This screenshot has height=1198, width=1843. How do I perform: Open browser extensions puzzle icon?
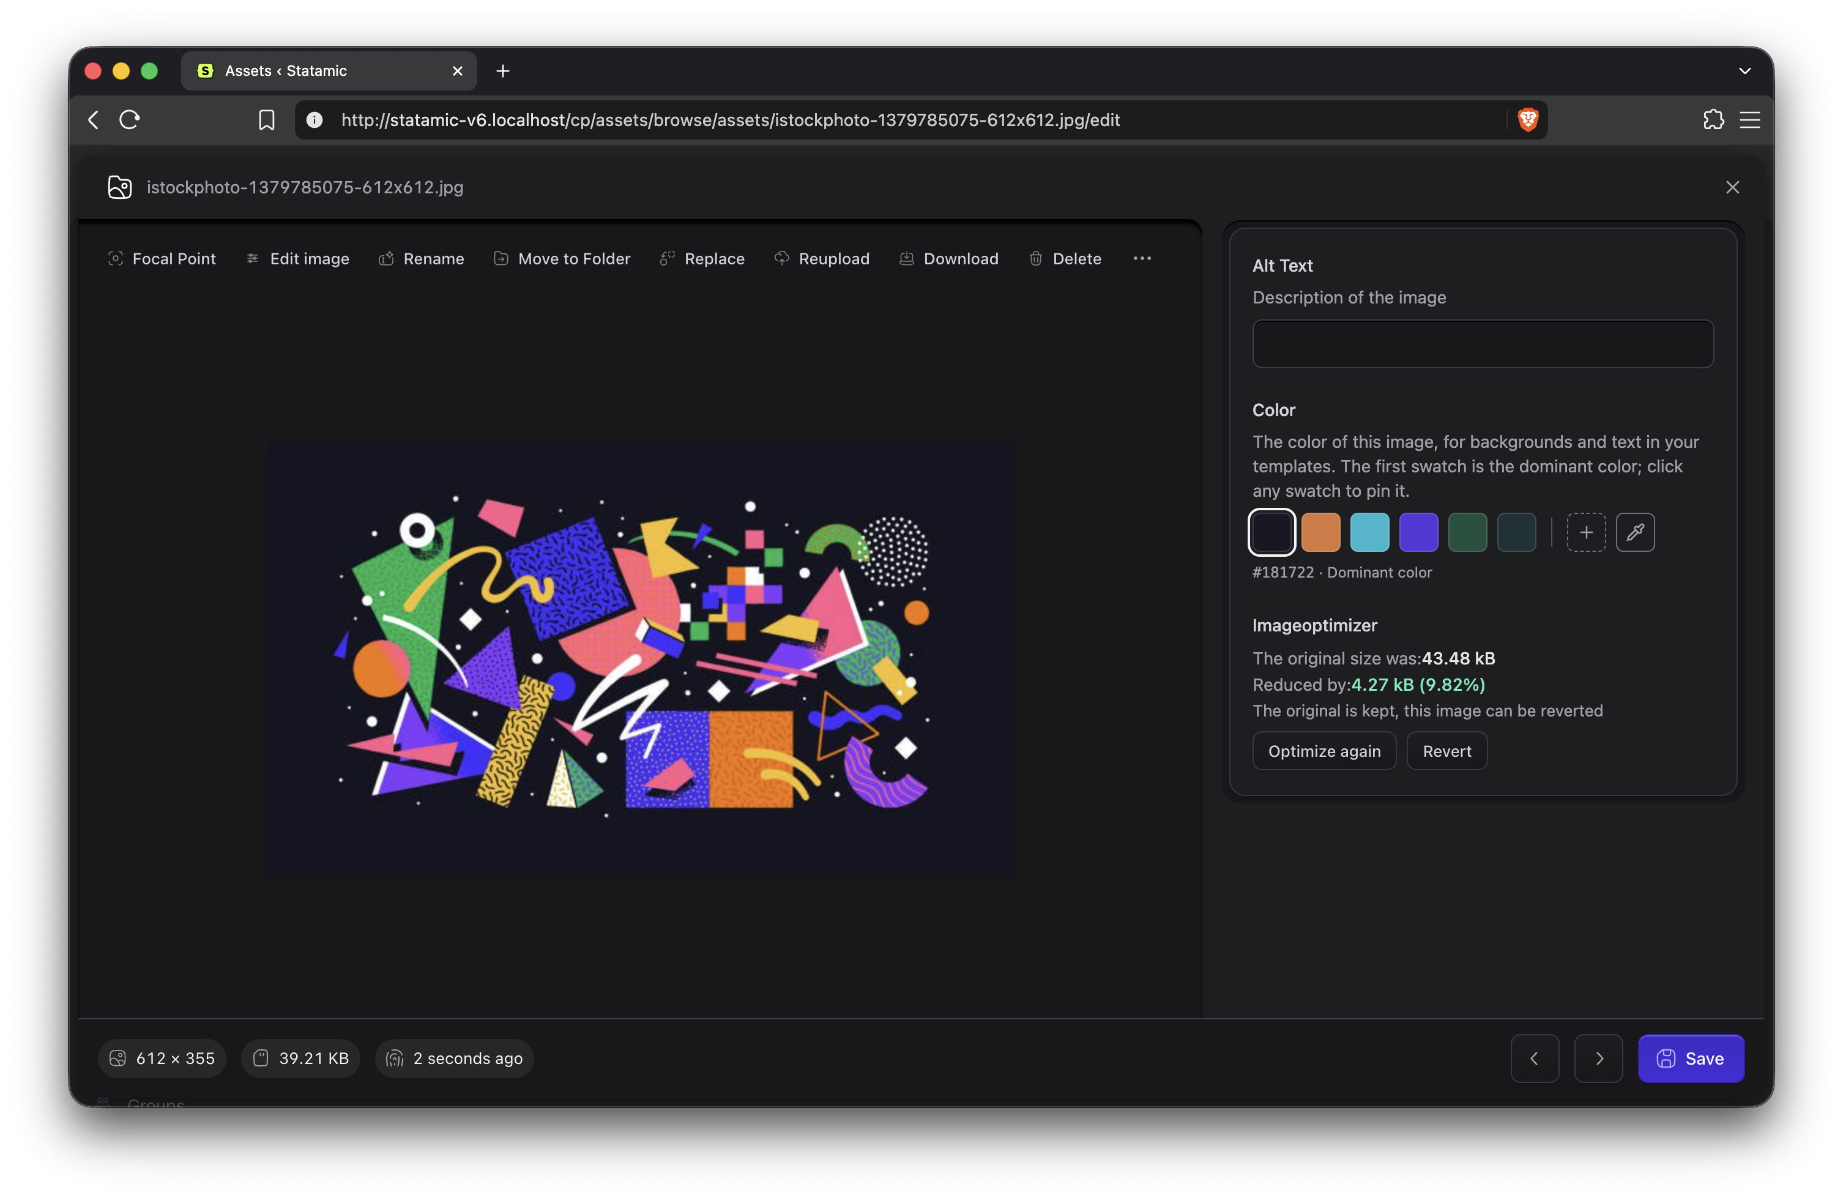(x=1713, y=119)
